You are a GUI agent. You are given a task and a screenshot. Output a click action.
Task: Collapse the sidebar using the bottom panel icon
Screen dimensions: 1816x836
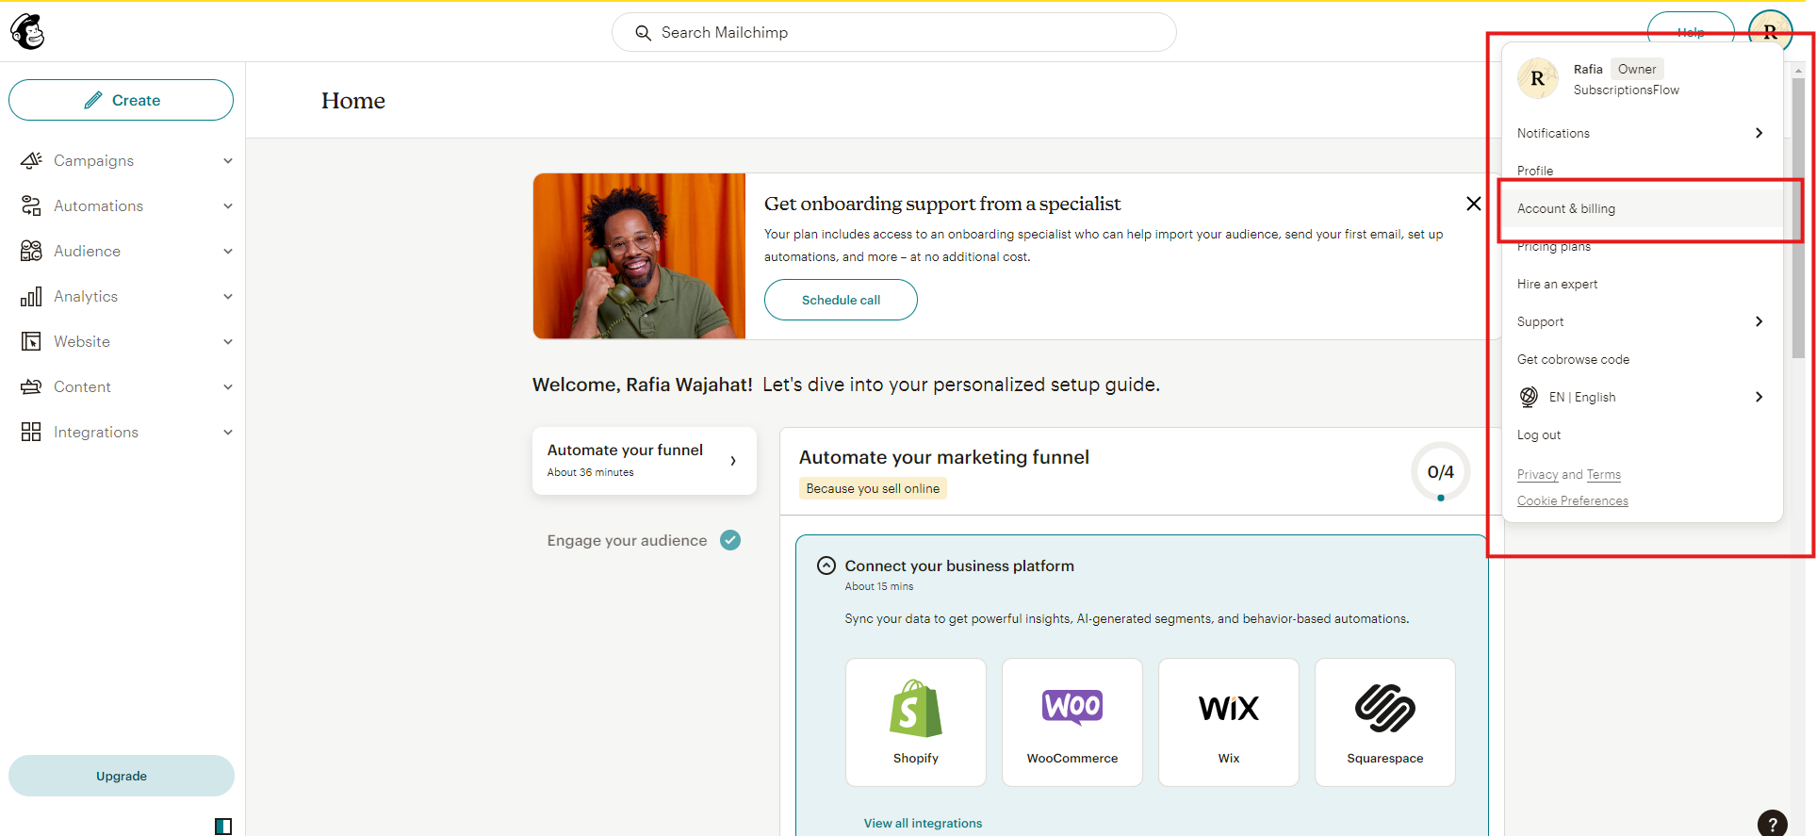(223, 827)
